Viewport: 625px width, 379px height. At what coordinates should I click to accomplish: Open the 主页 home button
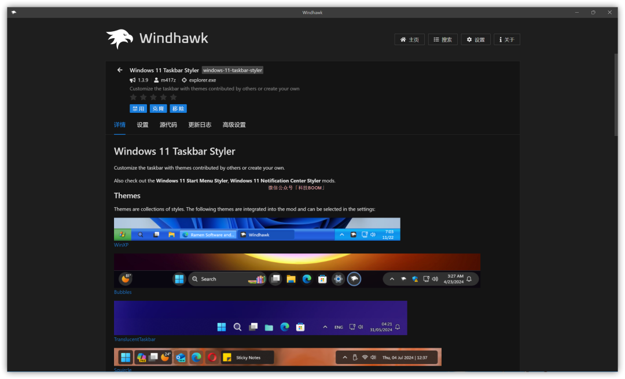pos(409,39)
